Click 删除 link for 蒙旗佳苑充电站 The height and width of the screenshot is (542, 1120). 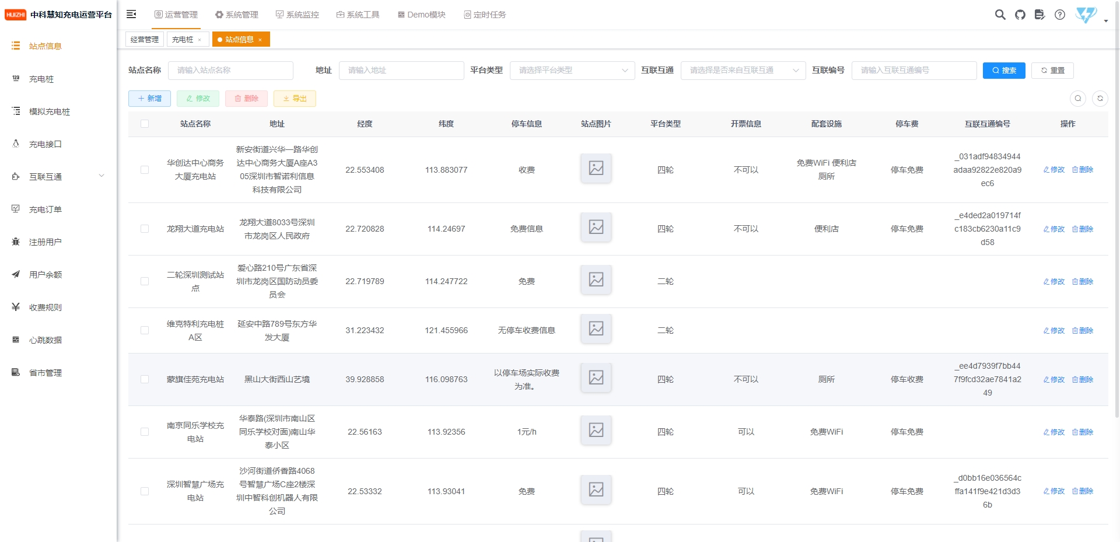pos(1083,379)
